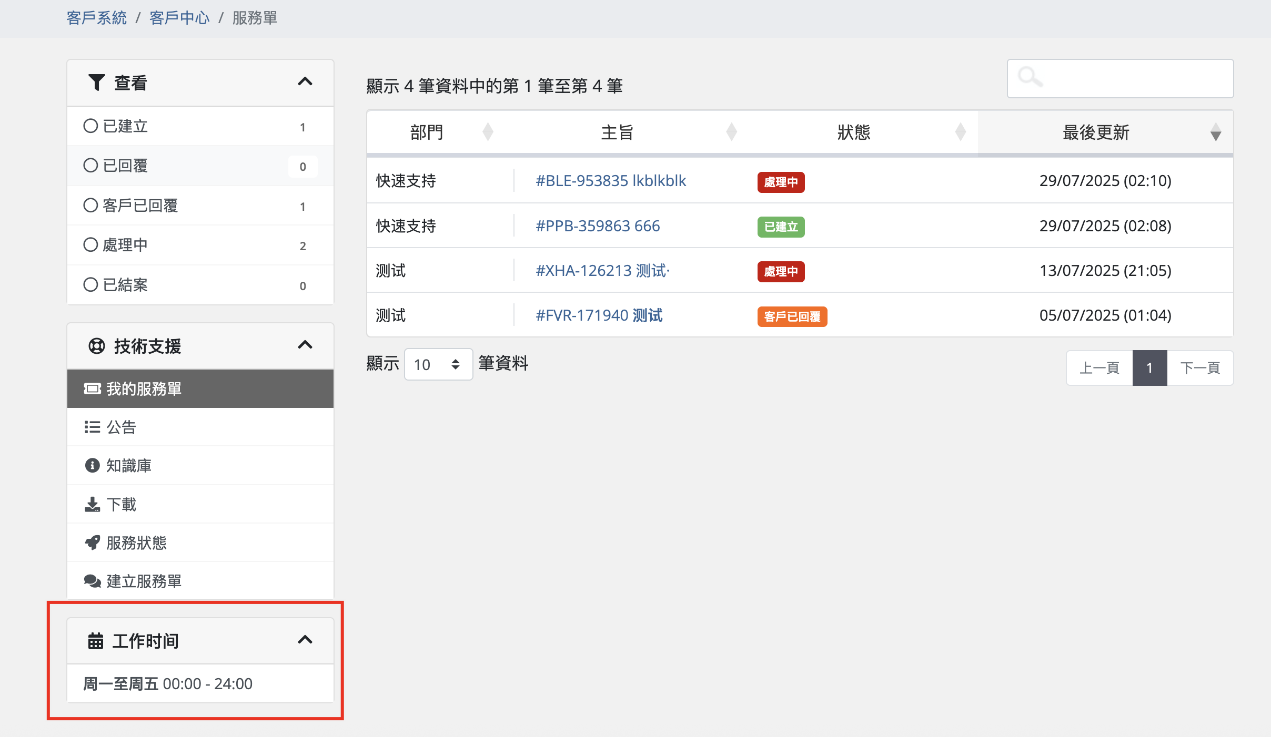Click the download icon next to 下載
This screenshot has width=1271, height=737.
(x=92, y=504)
